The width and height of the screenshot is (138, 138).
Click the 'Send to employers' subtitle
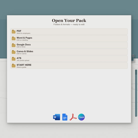(x=24, y=33)
